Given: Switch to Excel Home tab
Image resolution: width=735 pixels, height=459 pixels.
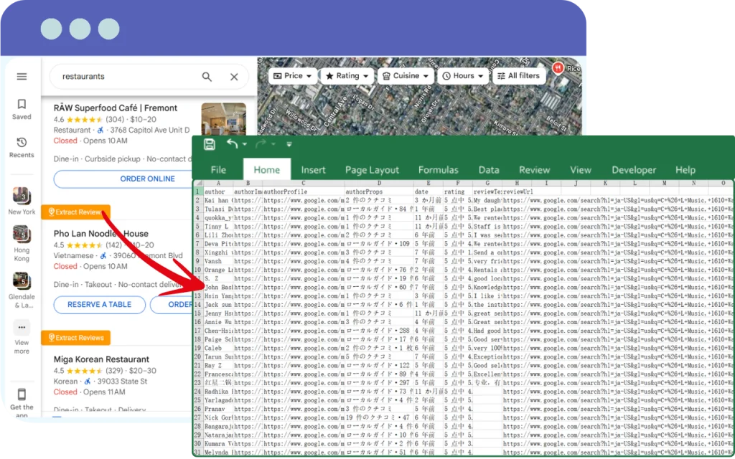Looking at the screenshot, I should click(x=267, y=170).
